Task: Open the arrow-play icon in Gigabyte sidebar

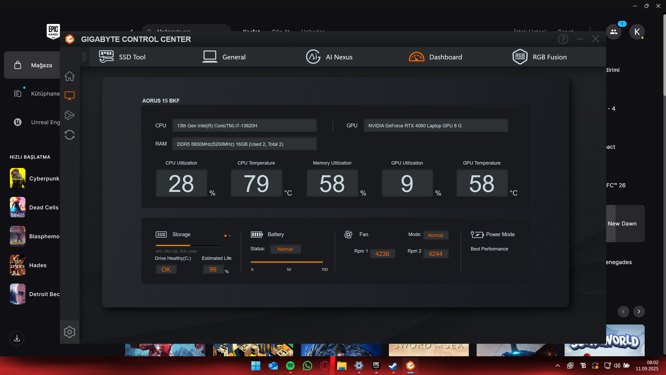Action: [69, 115]
